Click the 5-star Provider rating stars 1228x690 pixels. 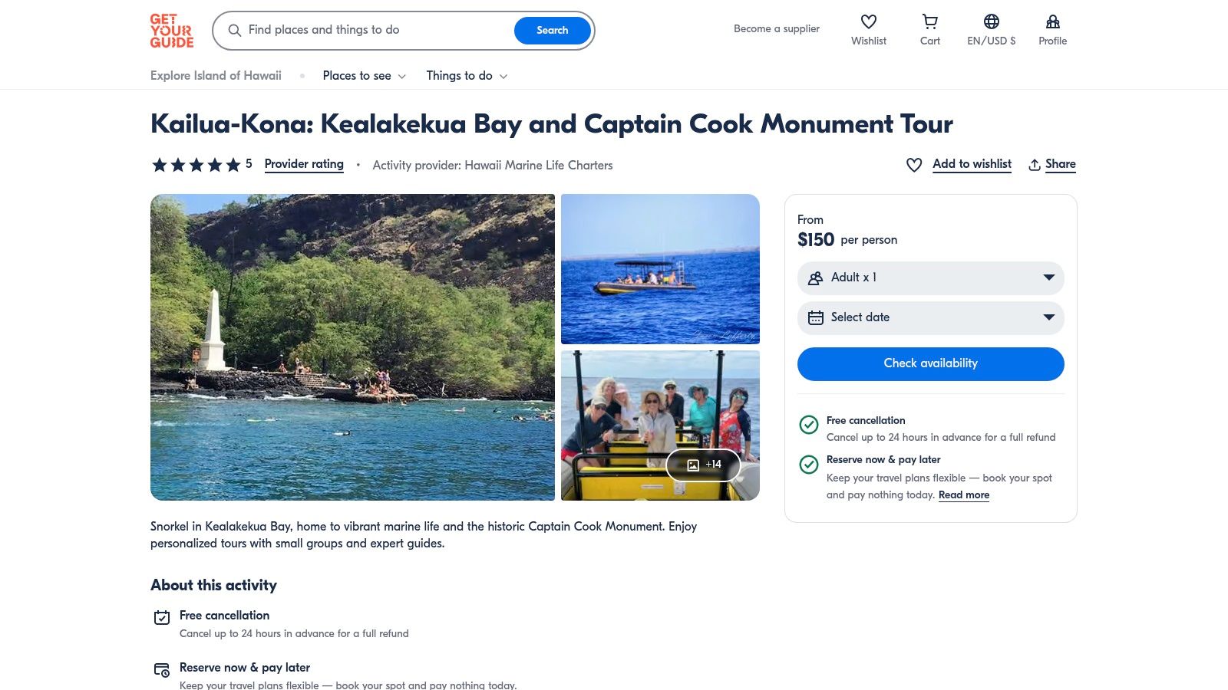pyautogui.click(x=195, y=164)
